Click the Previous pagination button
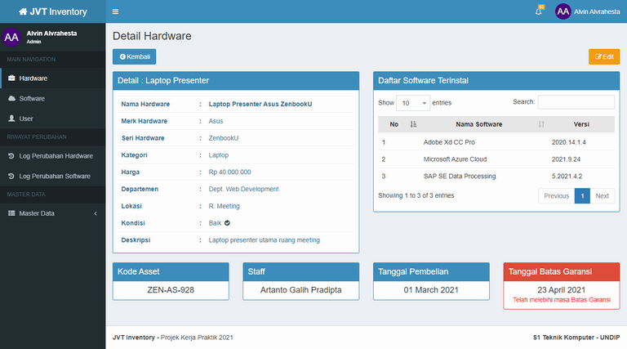The image size is (627, 349). coord(556,195)
